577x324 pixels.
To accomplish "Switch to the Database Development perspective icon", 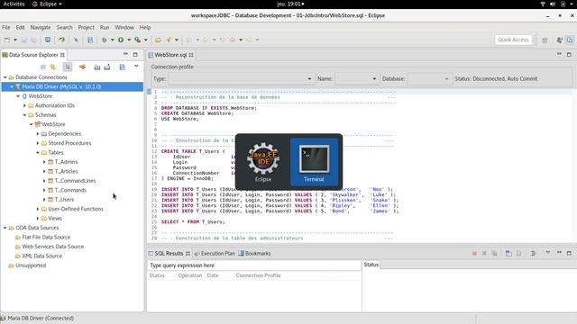I will click(x=570, y=40).
